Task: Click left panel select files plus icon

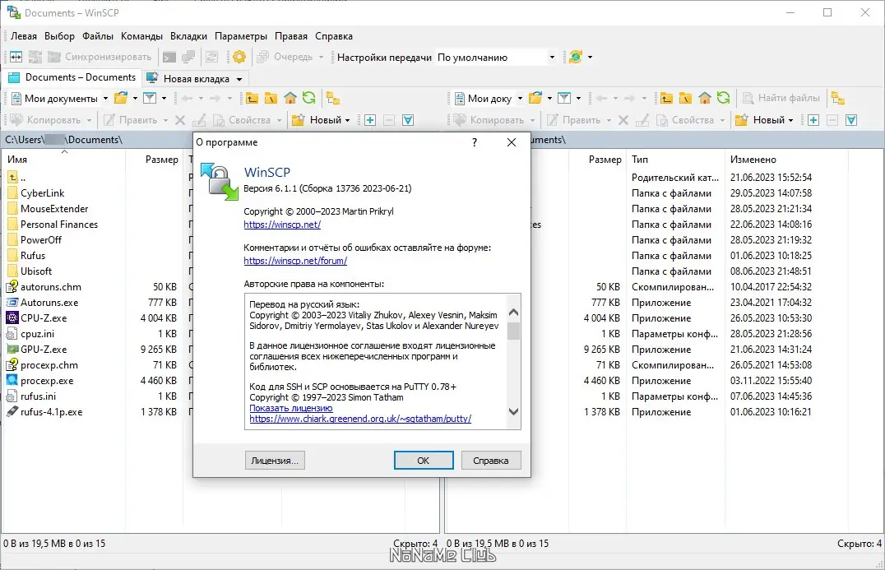Action: [370, 120]
